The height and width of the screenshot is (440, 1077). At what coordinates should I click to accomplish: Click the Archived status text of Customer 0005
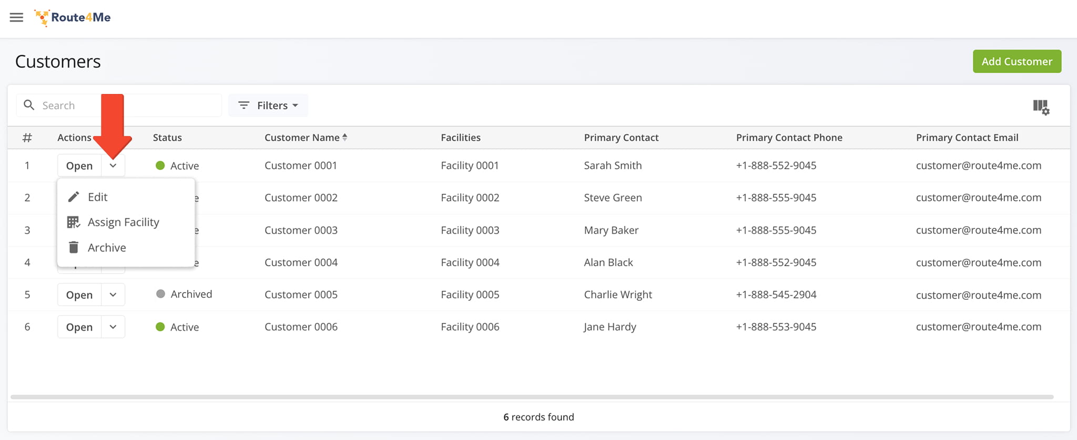pos(191,294)
